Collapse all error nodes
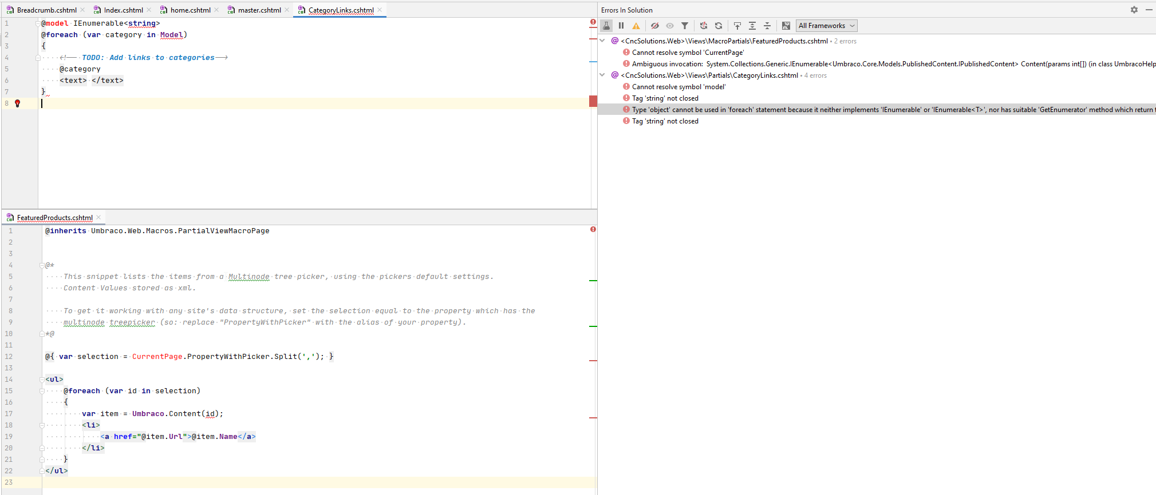Image resolution: width=1156 pixels, height=495 pixels. 767,26
